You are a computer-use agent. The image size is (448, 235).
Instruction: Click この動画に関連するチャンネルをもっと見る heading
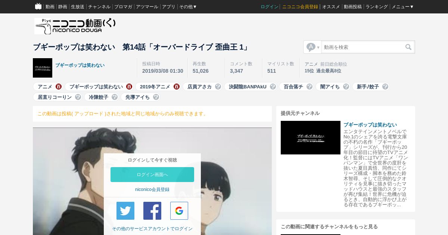tap(329, 226)
